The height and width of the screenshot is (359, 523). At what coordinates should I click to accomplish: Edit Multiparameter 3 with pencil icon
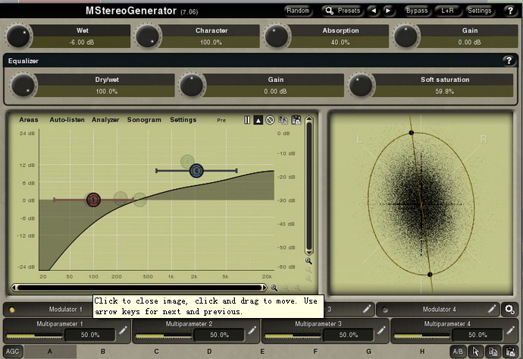coord(381,331)
